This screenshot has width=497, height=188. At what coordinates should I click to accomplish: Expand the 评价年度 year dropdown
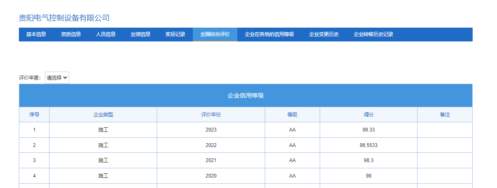pyautogui.click(x=57, y=77)
